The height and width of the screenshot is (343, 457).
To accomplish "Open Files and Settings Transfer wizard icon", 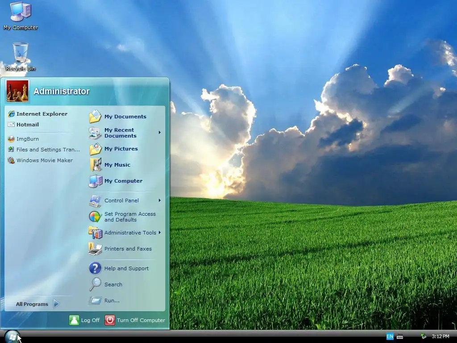I will (11, 149).
